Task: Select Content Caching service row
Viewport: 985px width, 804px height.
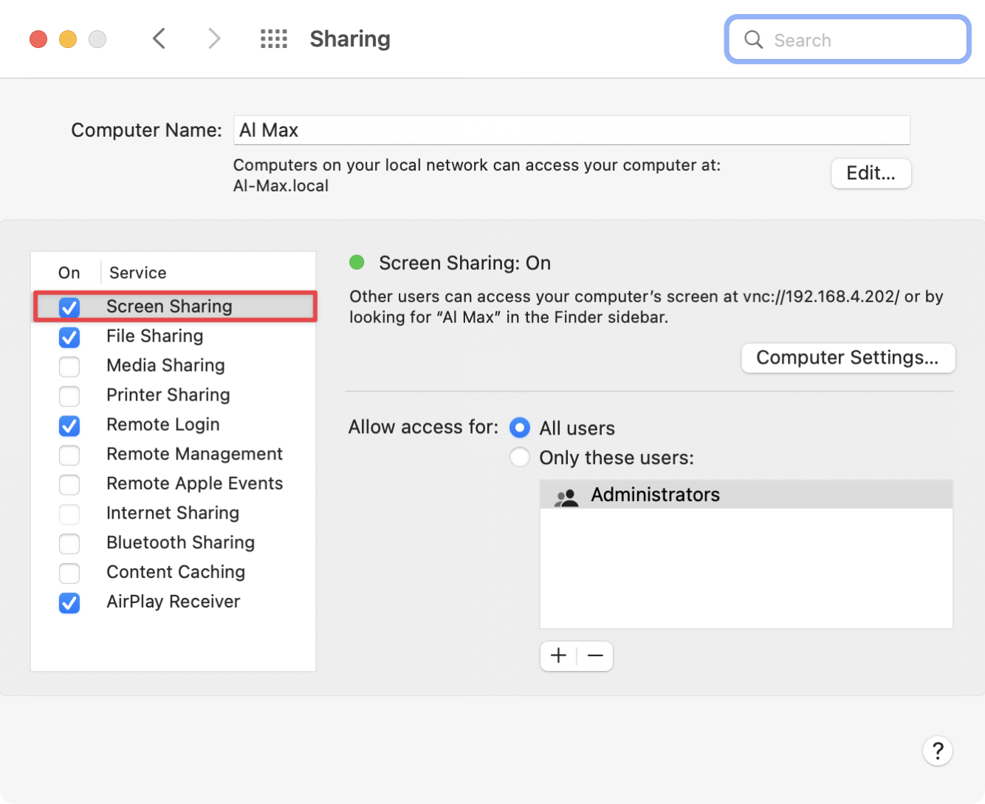Action: pos(176,572)
